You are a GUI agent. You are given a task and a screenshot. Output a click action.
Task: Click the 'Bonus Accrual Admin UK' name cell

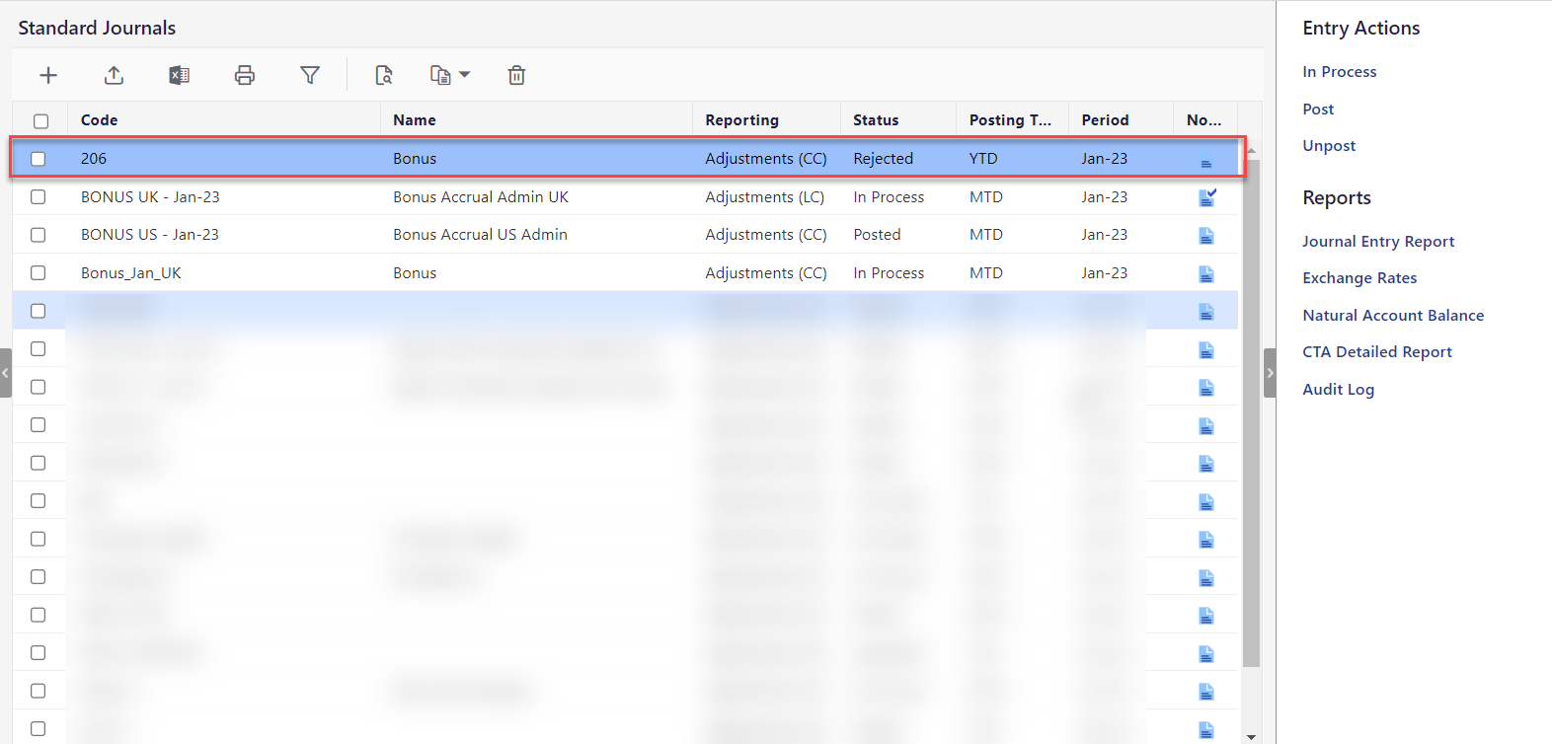481,196
